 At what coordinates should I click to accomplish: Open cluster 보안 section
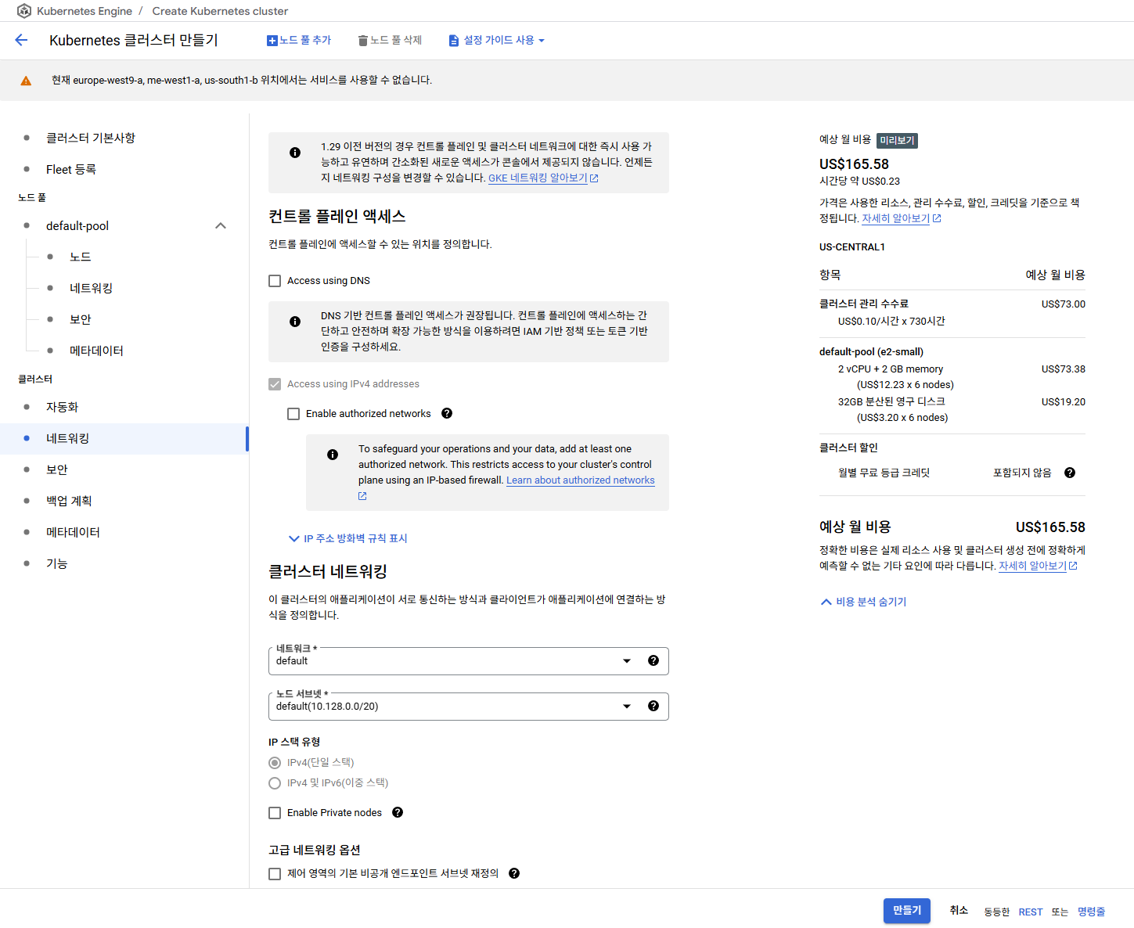(x=57, y=469)
